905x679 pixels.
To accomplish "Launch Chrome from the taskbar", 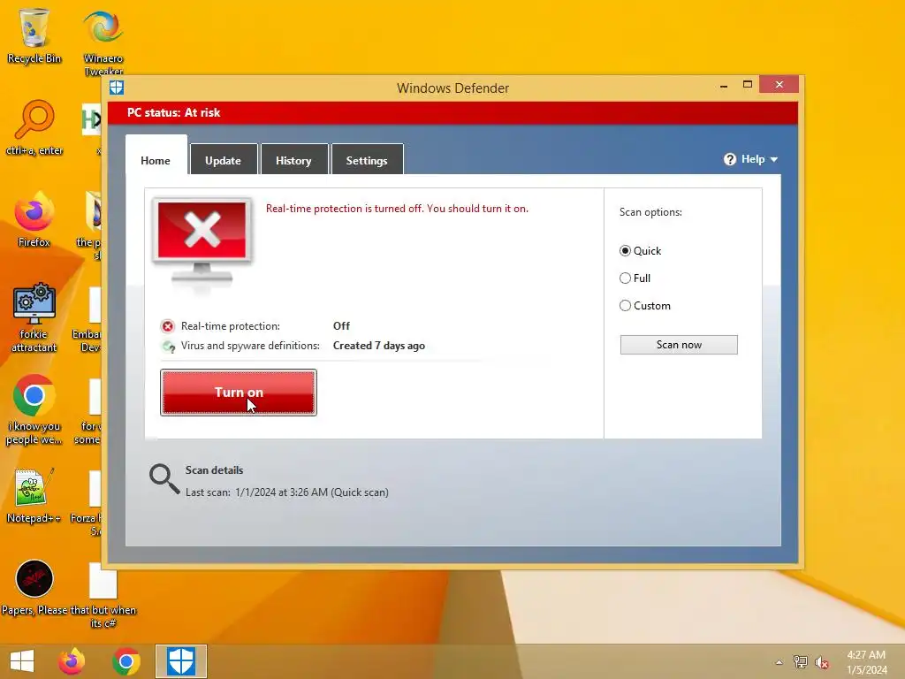I will click(x=126, y=661).
